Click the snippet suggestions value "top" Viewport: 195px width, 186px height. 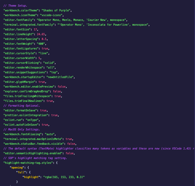coord(54,72)
